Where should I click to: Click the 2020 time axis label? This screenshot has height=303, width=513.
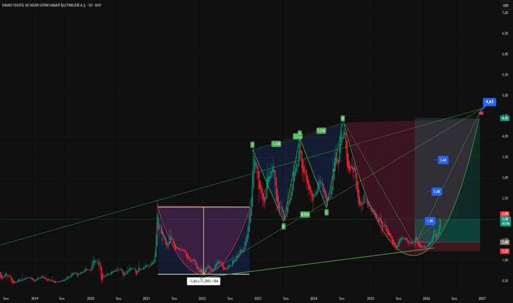pos(91,299)
